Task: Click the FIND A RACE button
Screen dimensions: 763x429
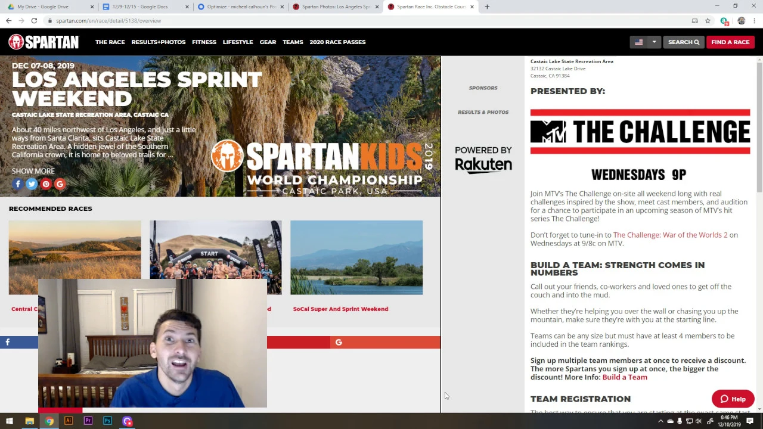Action: tap(730, 42)
